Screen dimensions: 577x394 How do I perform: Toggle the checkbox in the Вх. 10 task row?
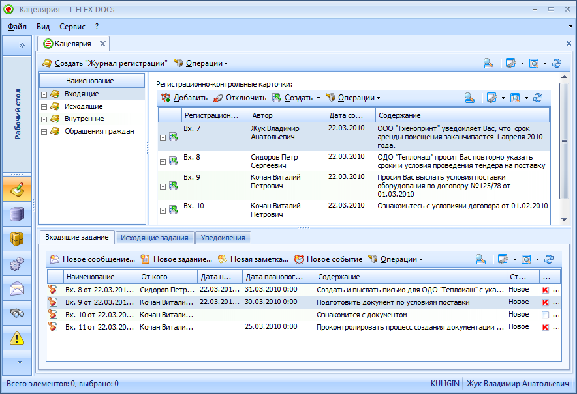(x=545, y=315)
